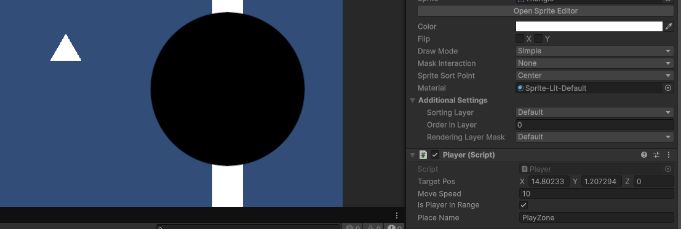Open the object picker for the Script field
The image size is (681, 229).
tap(669, 169)
